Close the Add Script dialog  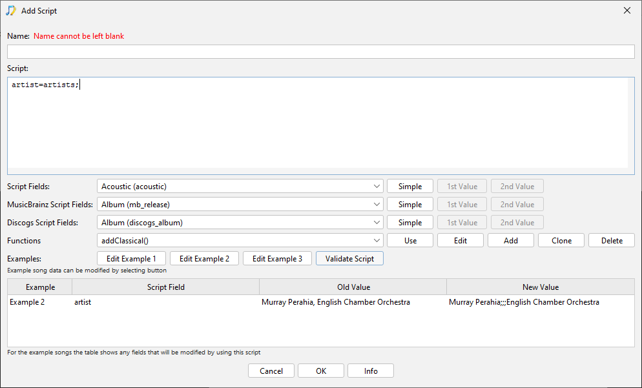(x=627, y=10)
